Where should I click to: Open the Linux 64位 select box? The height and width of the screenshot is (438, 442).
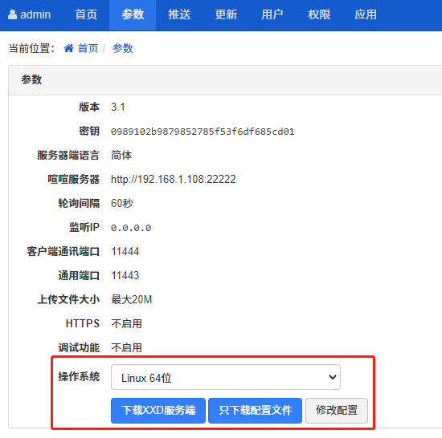(226, 377)
